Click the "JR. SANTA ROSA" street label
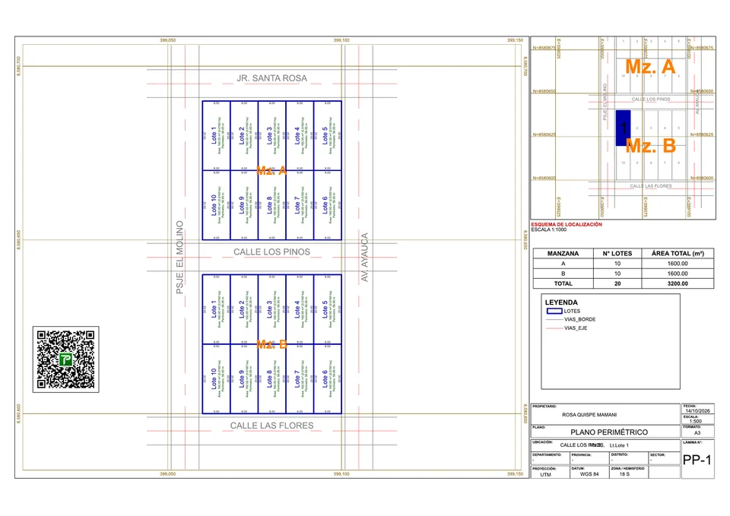Image resolution: width=730 pixels, height=516 pixels. (x=272, y=78)
